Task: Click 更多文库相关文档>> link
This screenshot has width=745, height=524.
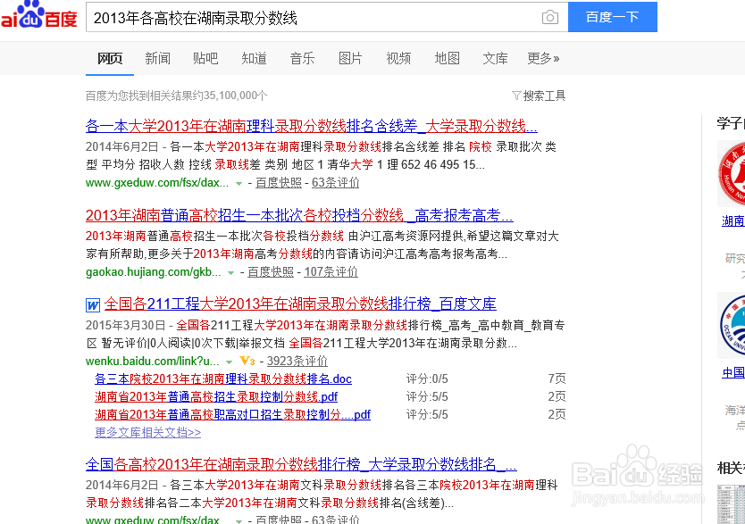Action: 147,432
